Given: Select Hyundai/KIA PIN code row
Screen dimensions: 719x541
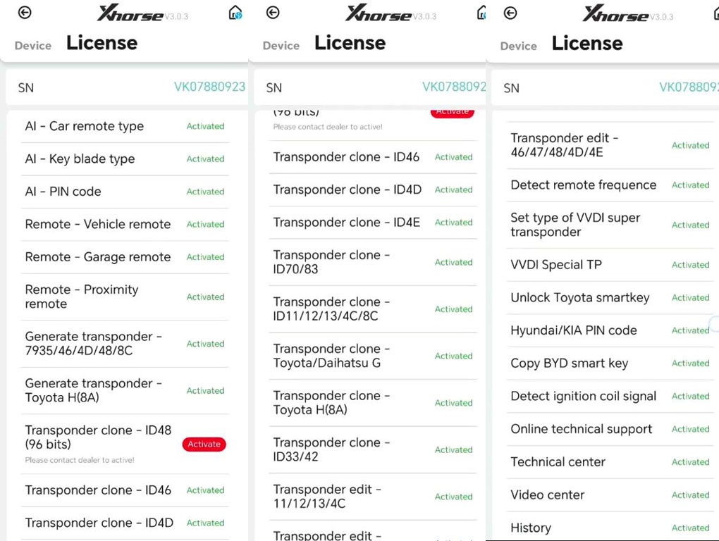Looking at the screenshot, I should [x=573, y=331].
